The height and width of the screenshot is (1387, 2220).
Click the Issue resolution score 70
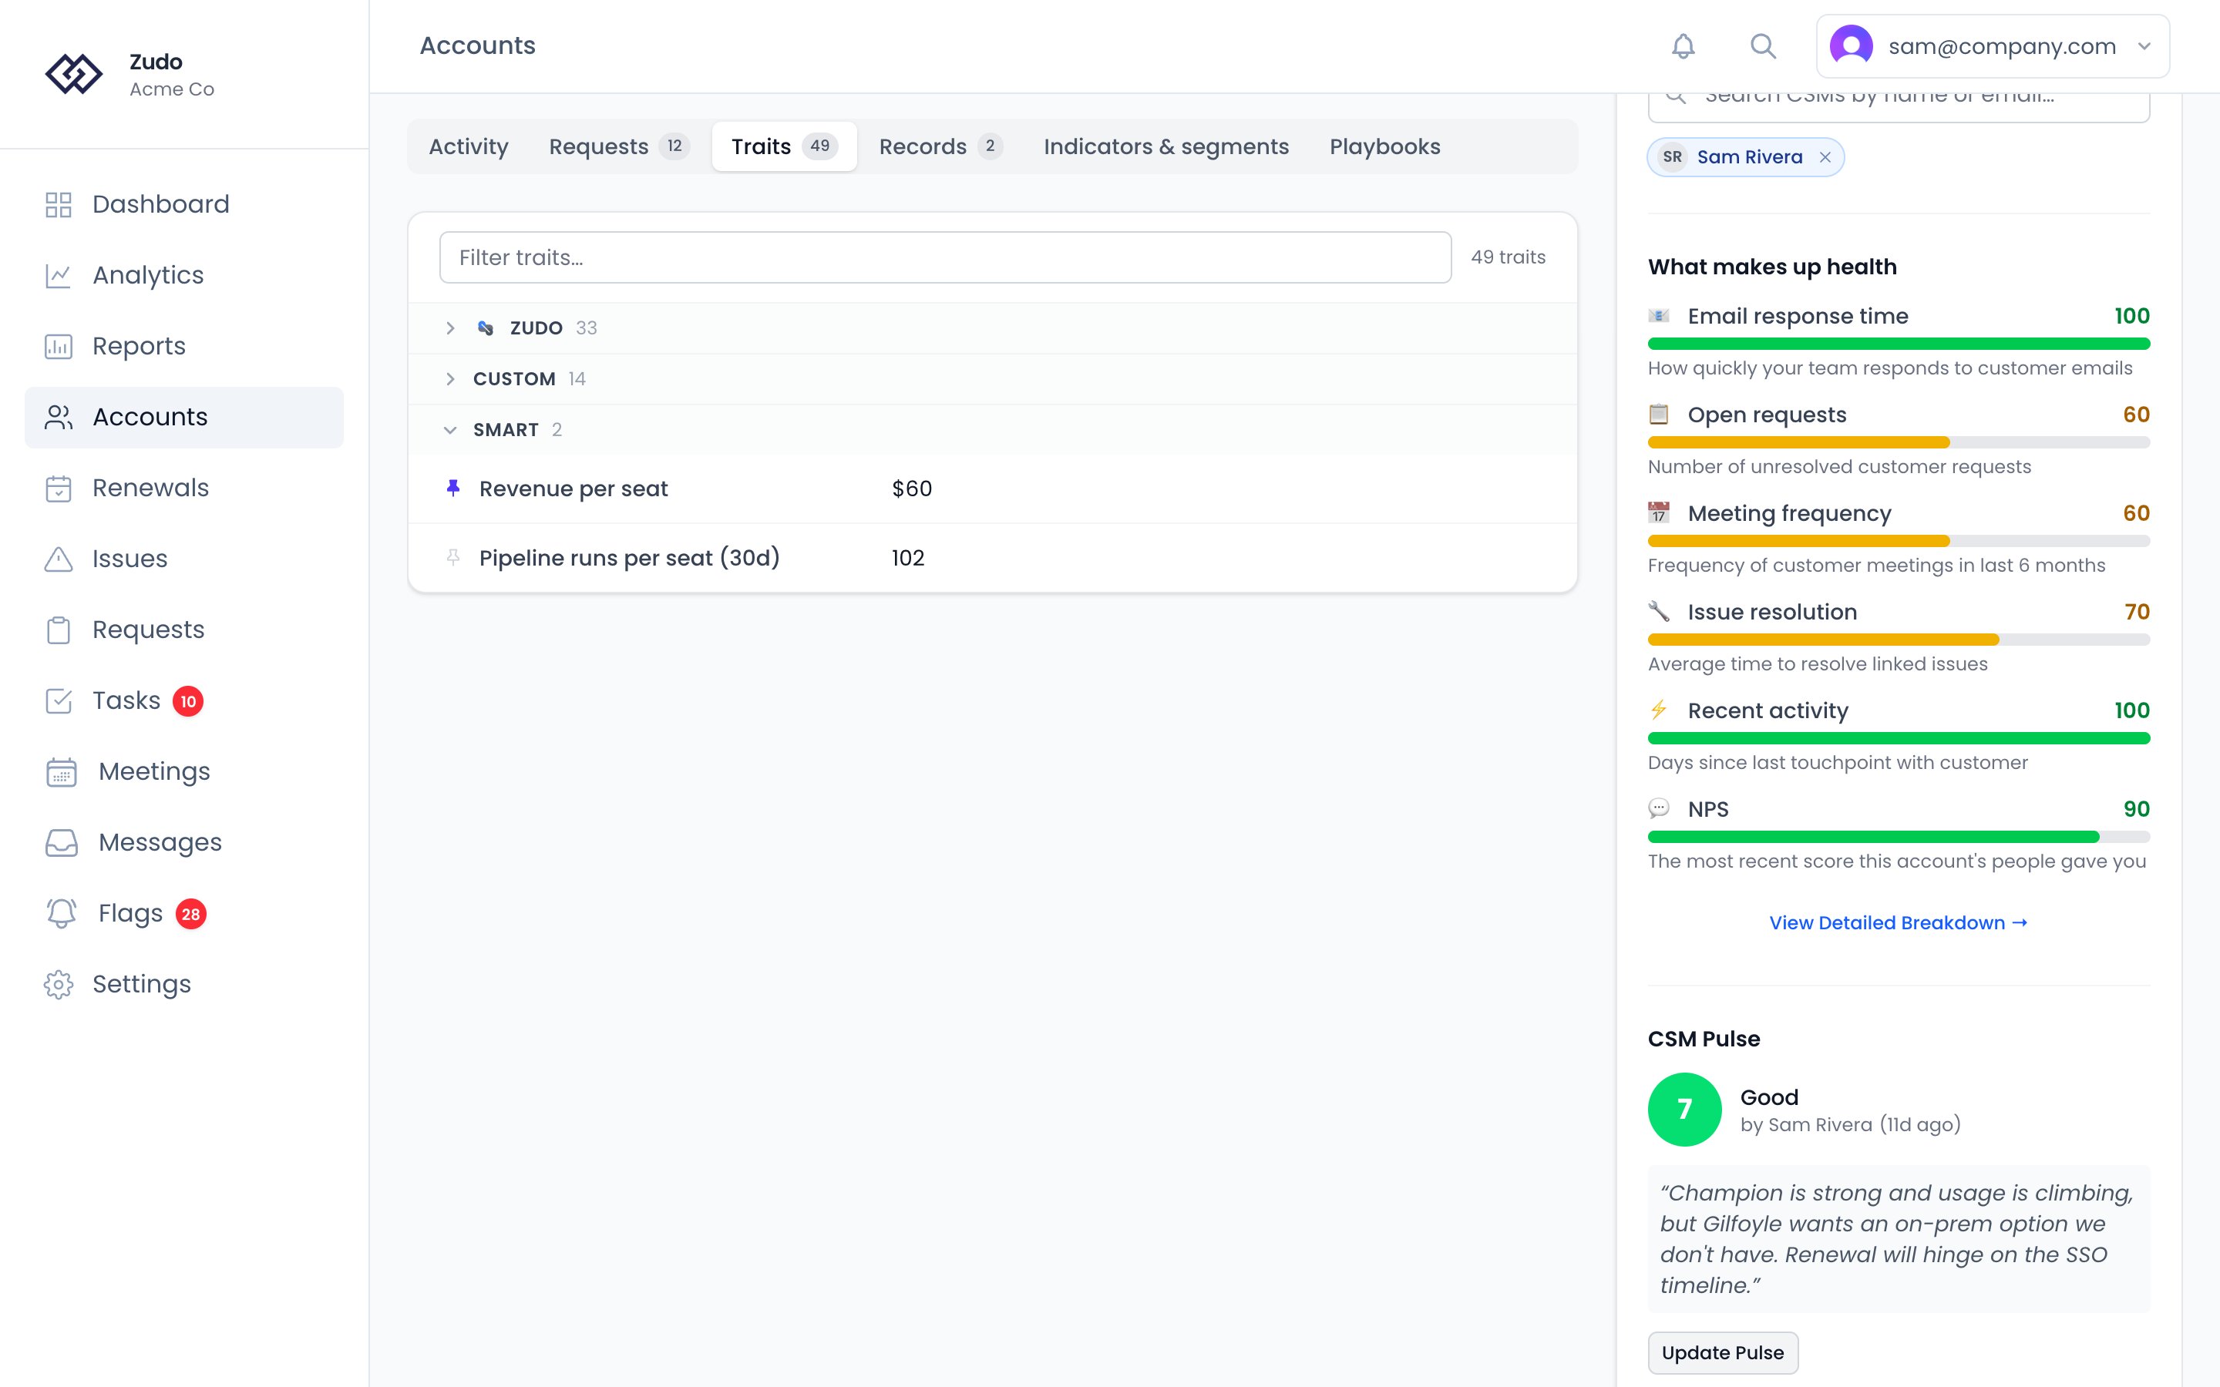pos(2137,612)
